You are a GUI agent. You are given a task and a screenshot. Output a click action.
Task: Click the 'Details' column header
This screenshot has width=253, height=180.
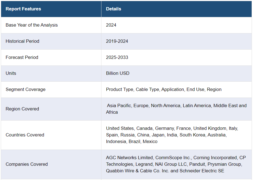tap(113, 9)
